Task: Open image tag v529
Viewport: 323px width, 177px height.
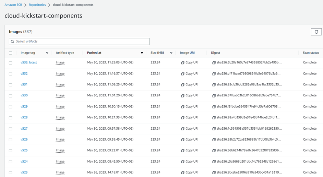Action: (x=24, y=107)
